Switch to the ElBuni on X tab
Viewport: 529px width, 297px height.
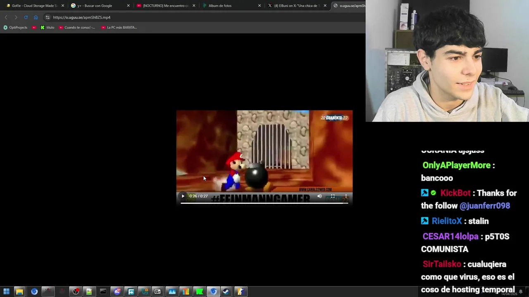296,6
